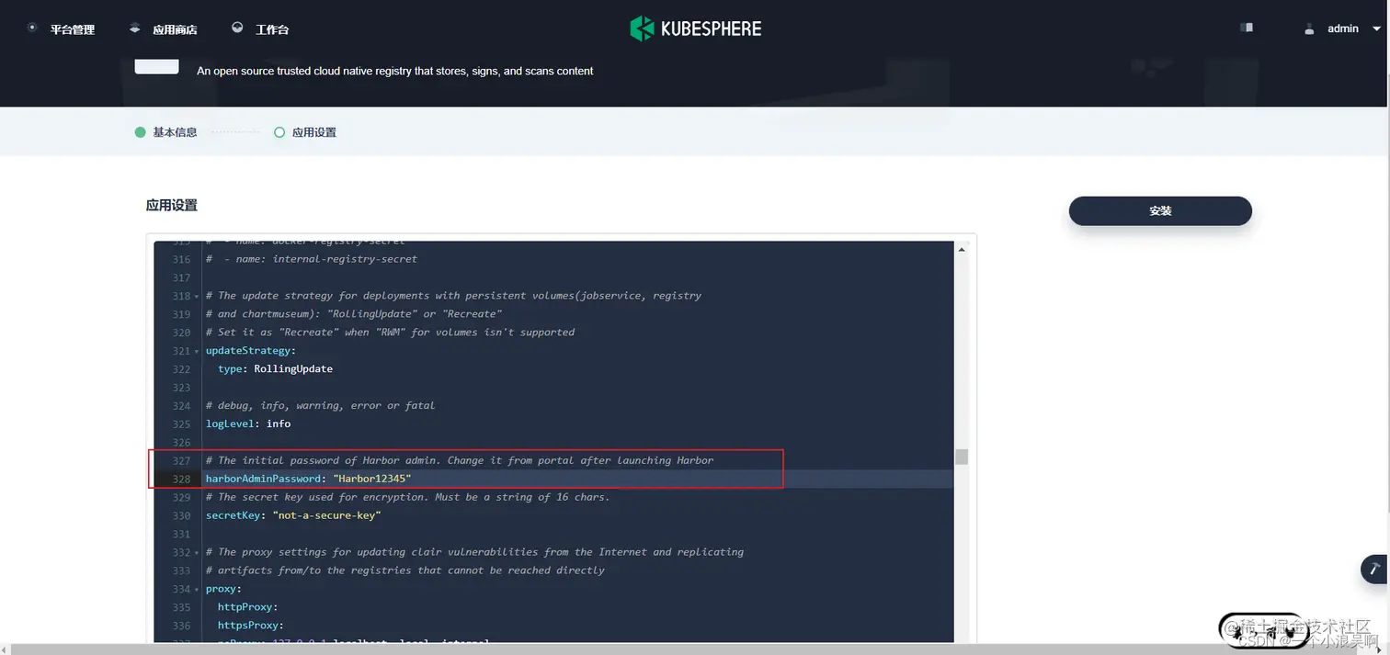
Task: Collapse the updateStrategy block at line 321
Action: tap(196, 352)
